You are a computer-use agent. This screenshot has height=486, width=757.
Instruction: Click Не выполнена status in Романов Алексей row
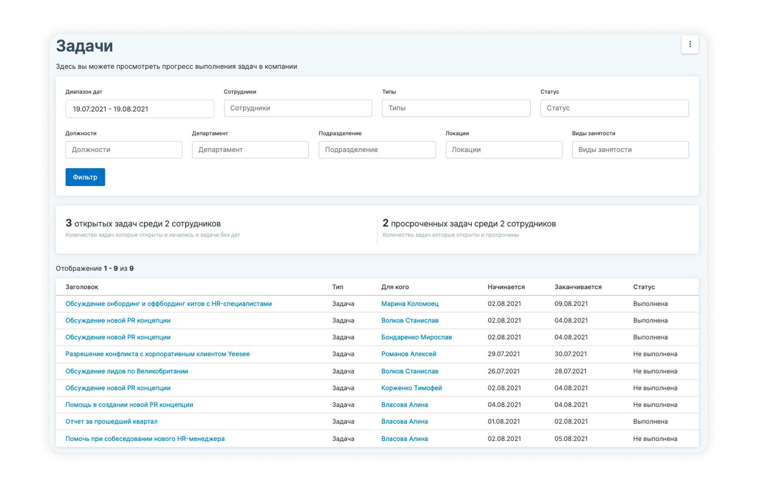[x=655, y=354]
